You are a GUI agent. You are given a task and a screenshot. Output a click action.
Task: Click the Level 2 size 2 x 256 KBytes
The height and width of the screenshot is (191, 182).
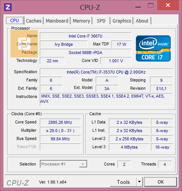129,139
